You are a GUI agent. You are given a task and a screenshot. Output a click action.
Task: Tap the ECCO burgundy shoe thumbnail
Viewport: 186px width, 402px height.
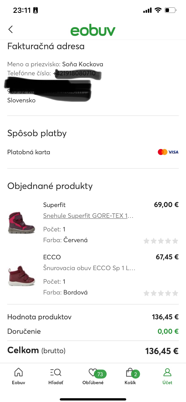click(x=22, y=275)
